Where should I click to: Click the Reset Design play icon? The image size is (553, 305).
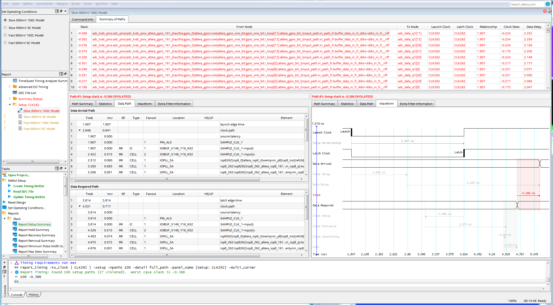pos(4,202)
